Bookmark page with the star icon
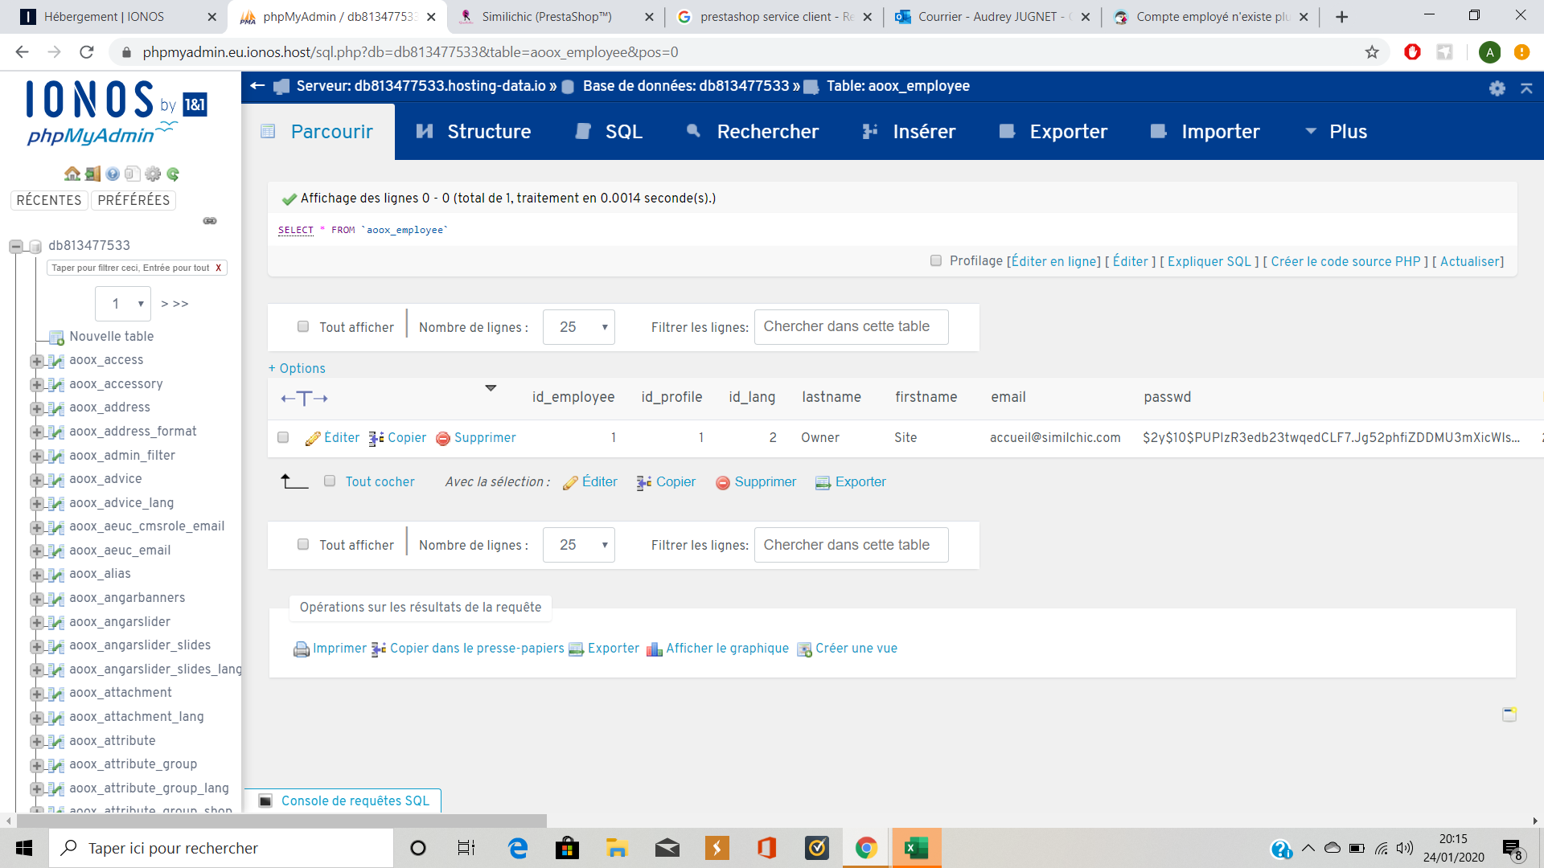 (1372, 52)
